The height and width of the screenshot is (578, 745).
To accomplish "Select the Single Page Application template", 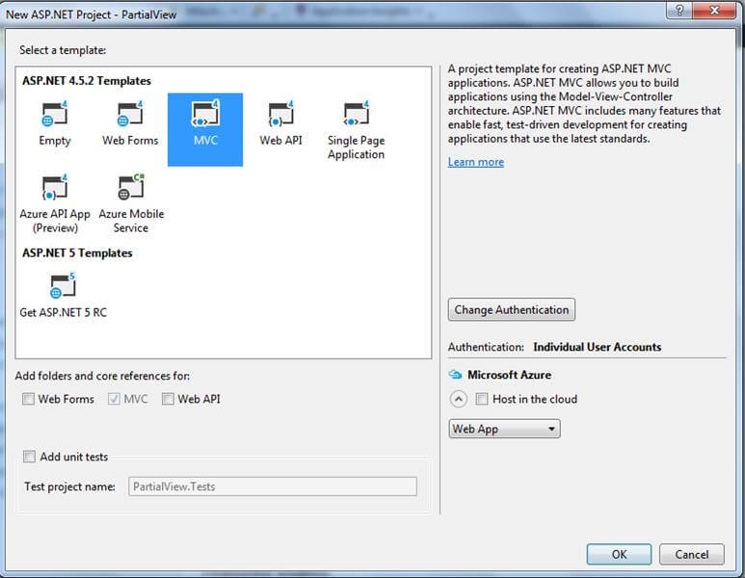I will pos(356,129).
